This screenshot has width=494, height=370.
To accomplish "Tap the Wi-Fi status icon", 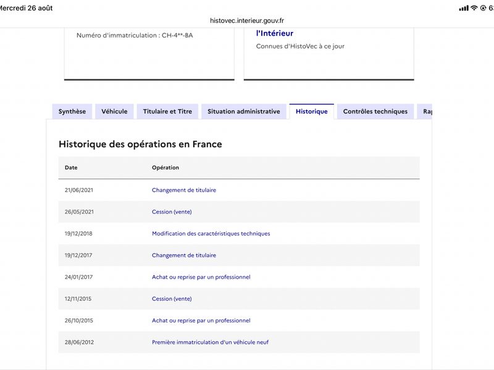I will 474,8.
